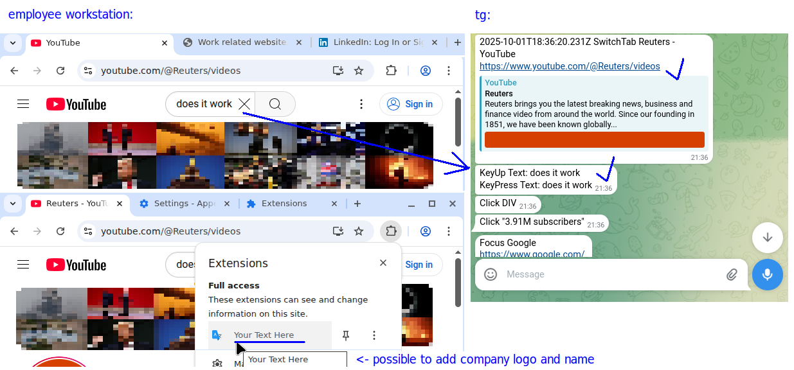Open the Extensions puzzle icon in top browser
This screenshot has width=794, height=370.
391,71
